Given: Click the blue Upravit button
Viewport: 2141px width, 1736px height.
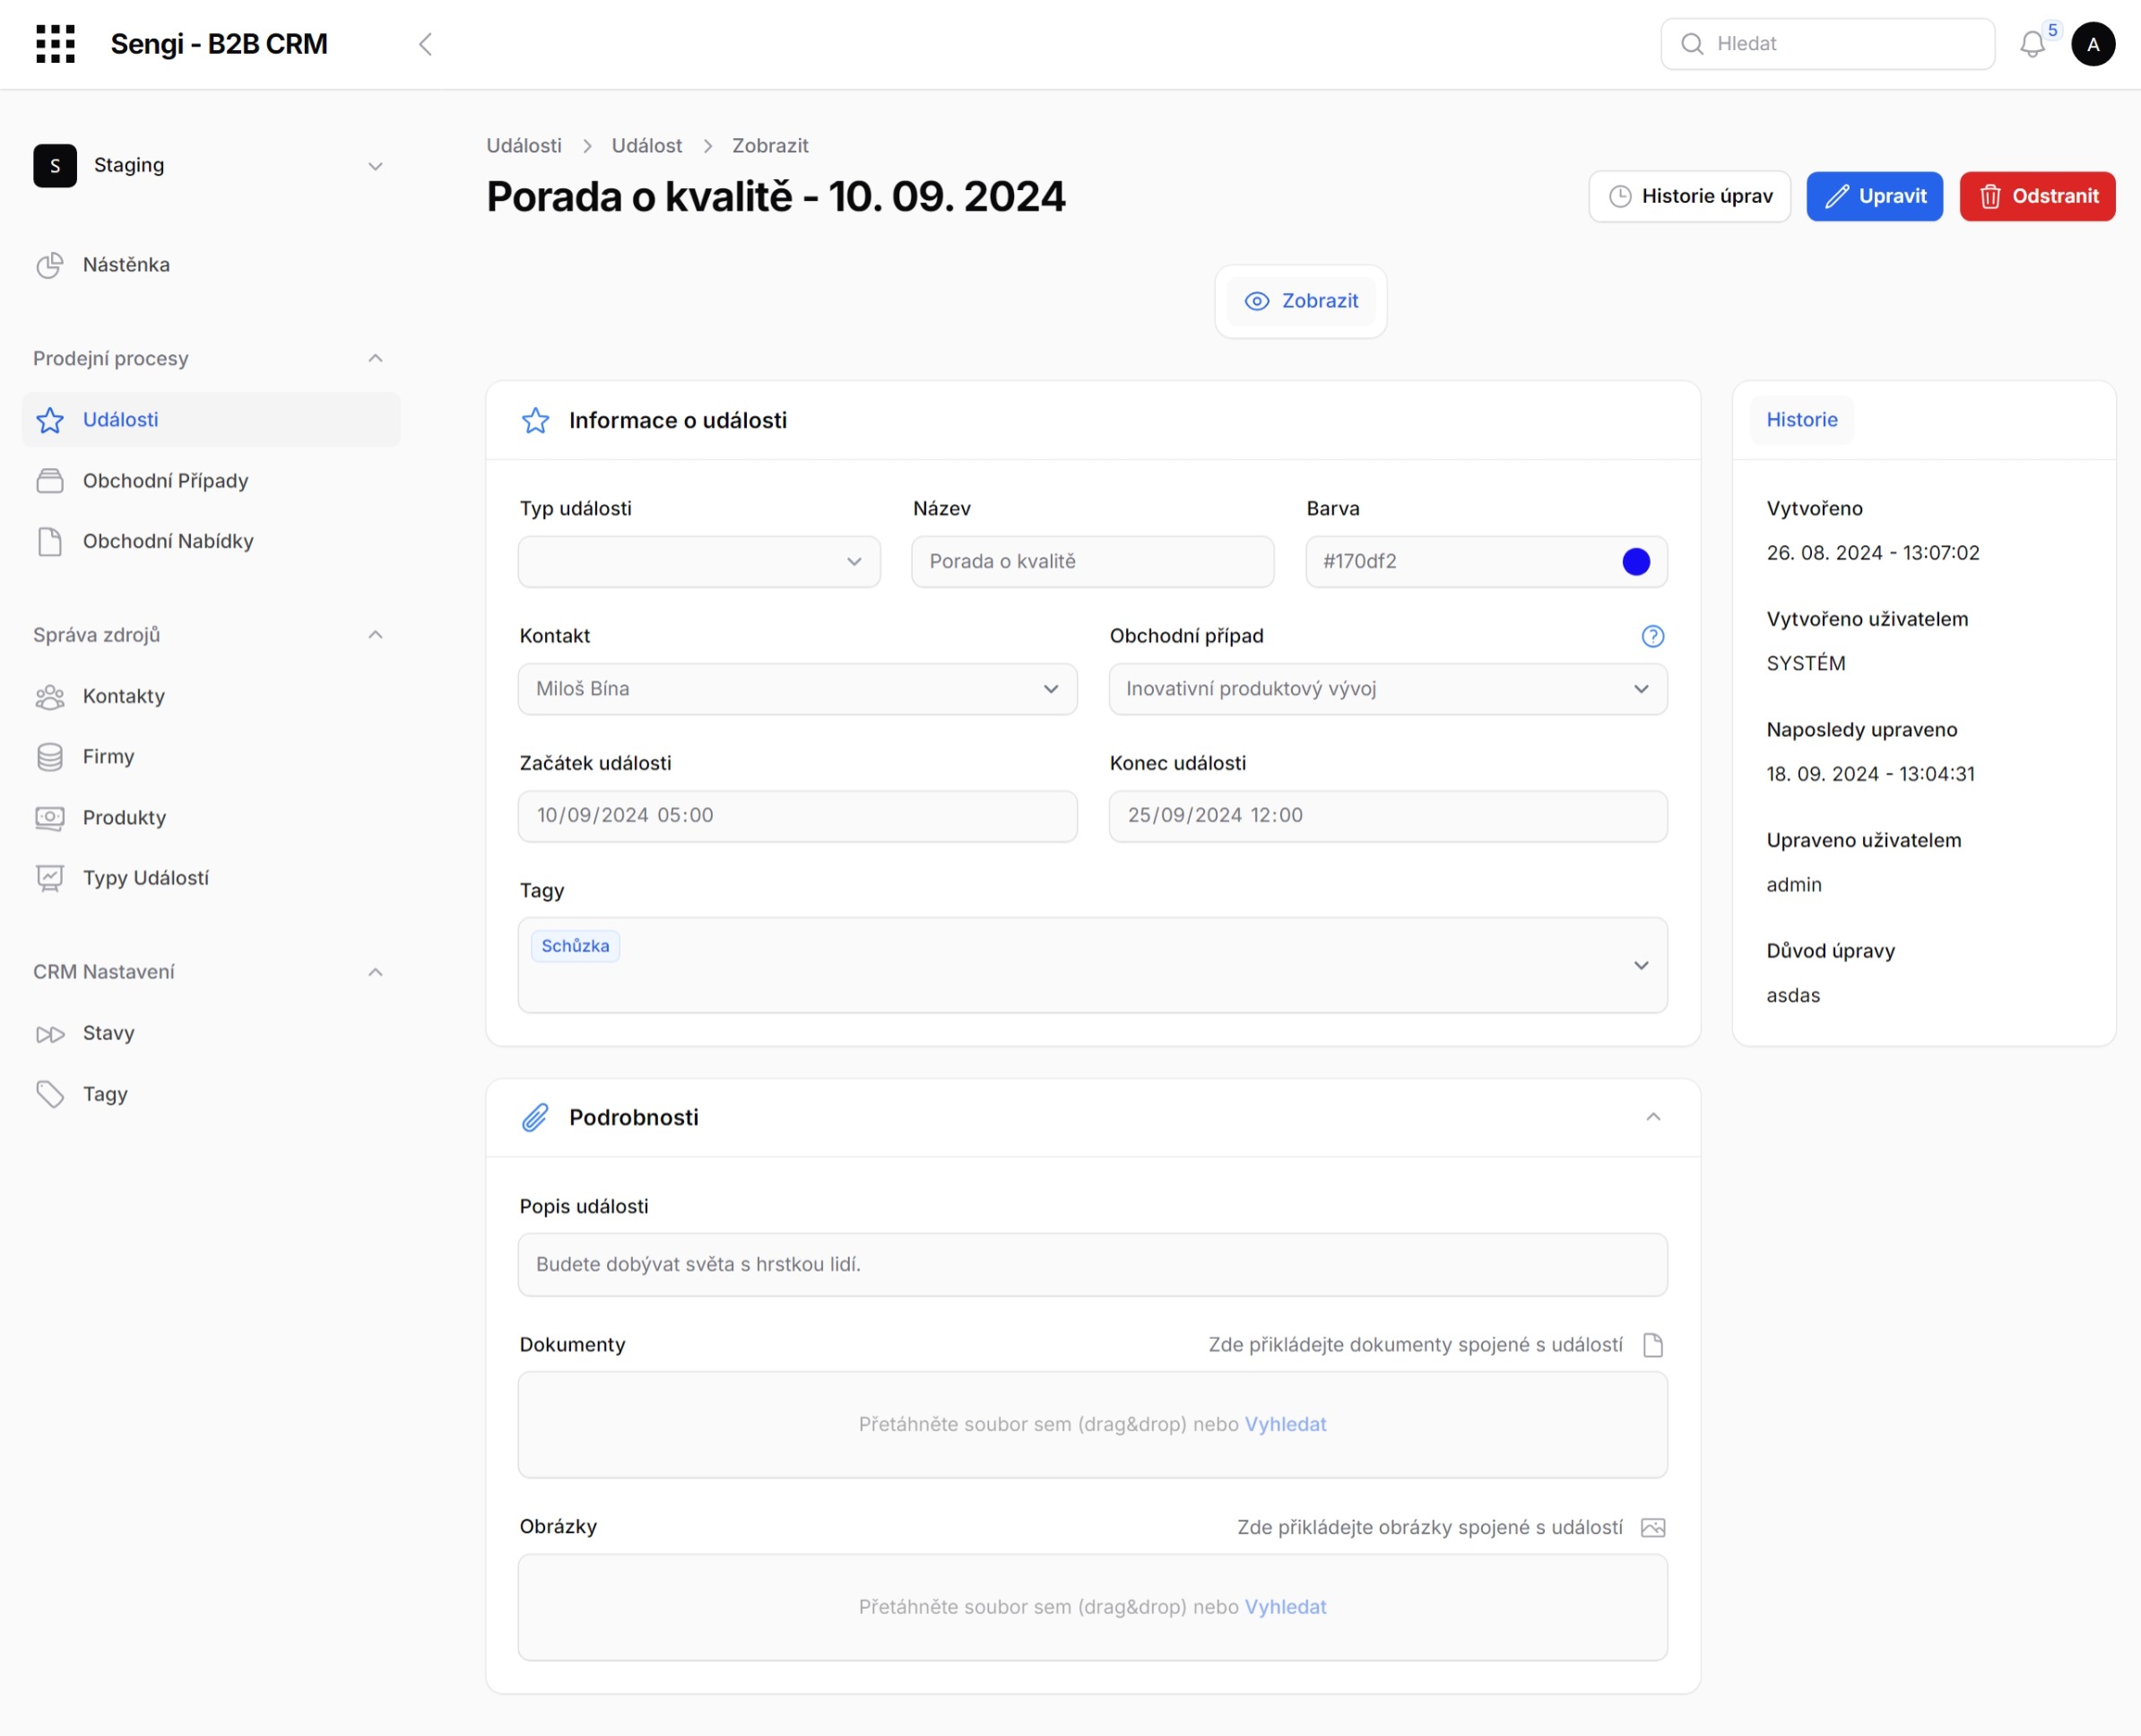Looking at the screenshot, I should click(x=1874, y=196).
